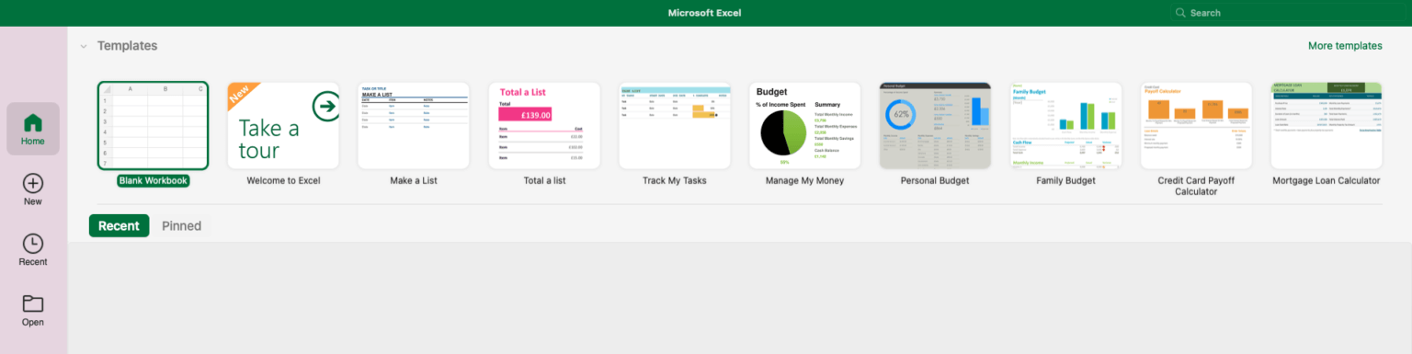Click the 'Track My Tasks' caption
This screenshot has height=354, width=1412.
pos(675,181)
